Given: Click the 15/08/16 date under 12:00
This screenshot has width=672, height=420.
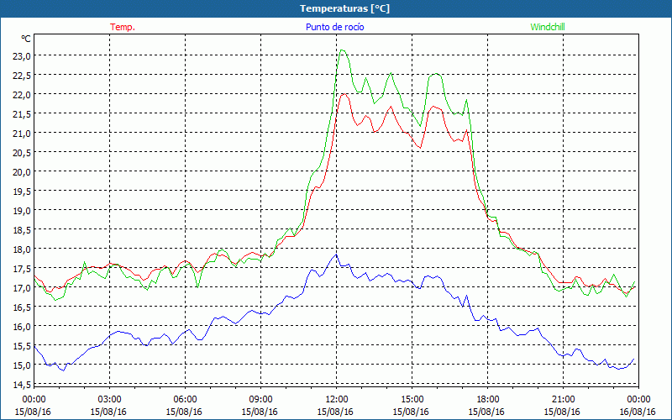Looking at the screenshot, I should pos(335,412).
